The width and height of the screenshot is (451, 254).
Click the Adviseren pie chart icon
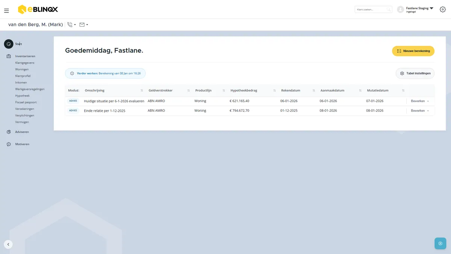[9, 132]
